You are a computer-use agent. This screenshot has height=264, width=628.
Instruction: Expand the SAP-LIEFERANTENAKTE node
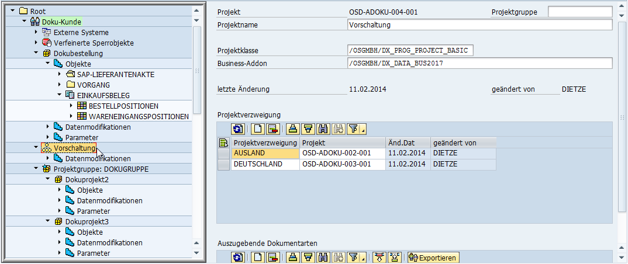pos(60,74)
